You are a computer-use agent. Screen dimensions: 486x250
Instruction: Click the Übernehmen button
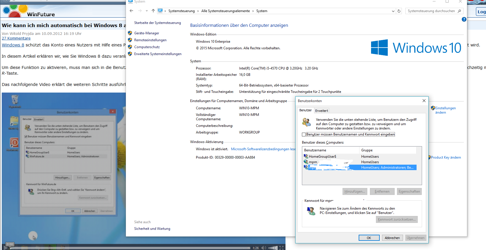416,238
